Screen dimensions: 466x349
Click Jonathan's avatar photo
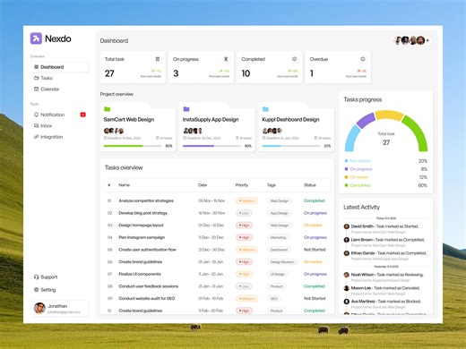point(39,308)
